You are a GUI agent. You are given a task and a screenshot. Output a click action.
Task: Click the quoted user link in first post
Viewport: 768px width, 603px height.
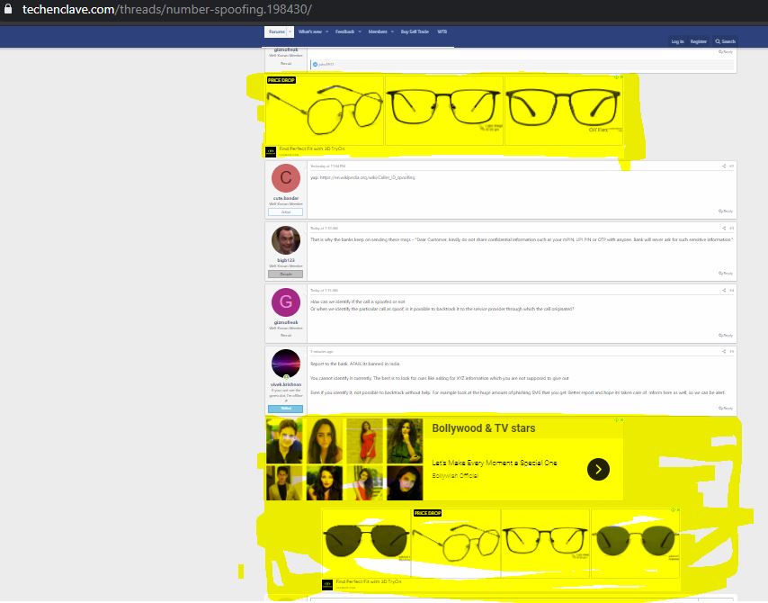326,64
